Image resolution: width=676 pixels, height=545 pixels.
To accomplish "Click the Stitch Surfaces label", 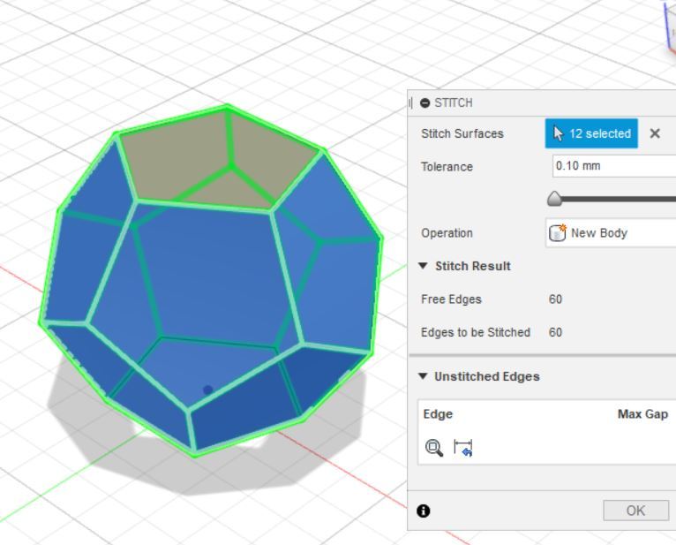I will [x=462, y=133].
